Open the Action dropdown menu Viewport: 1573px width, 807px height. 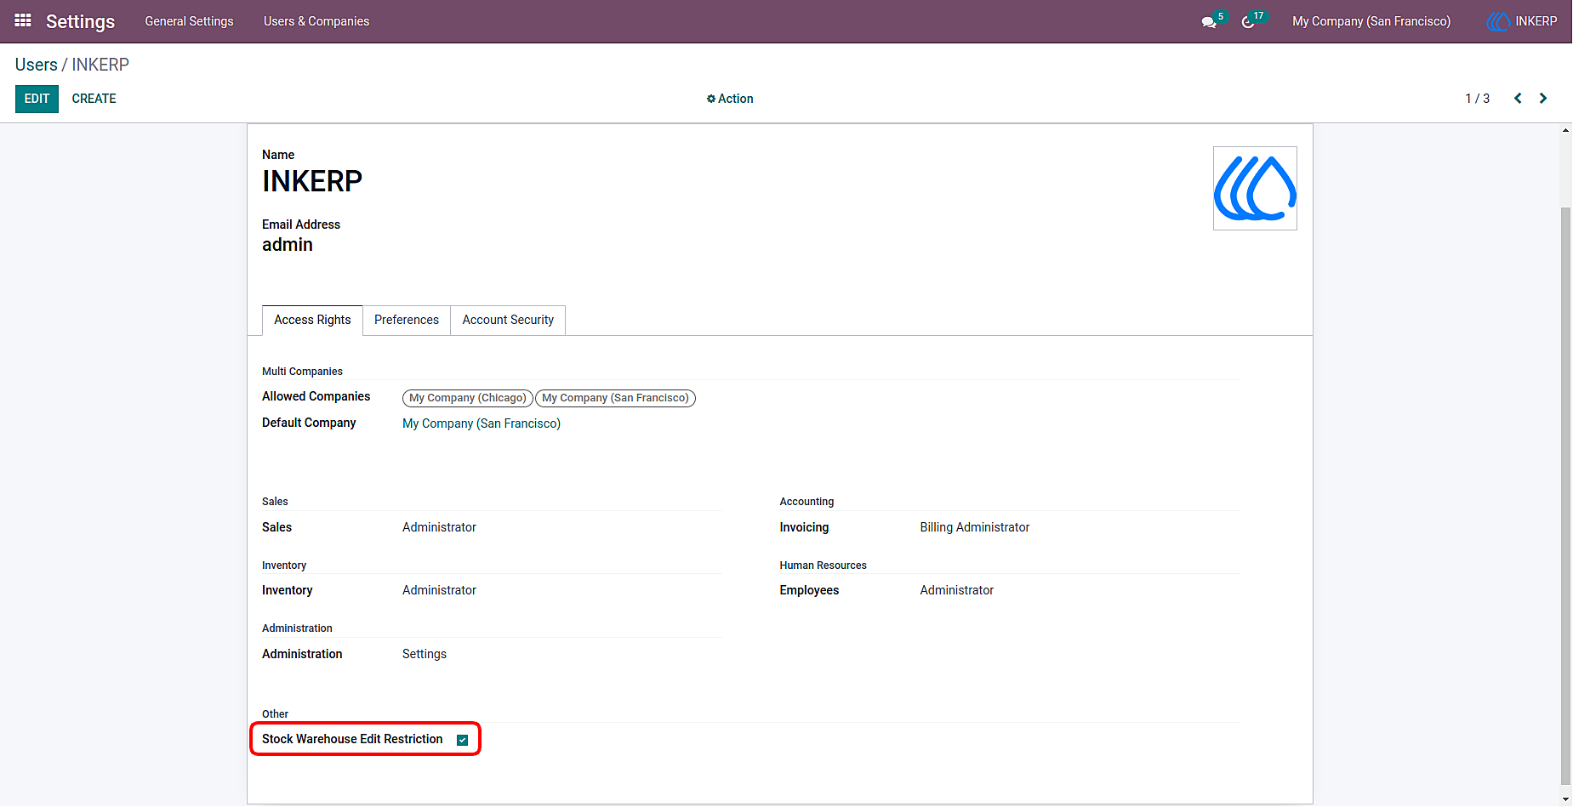click(x=730, y=99)
